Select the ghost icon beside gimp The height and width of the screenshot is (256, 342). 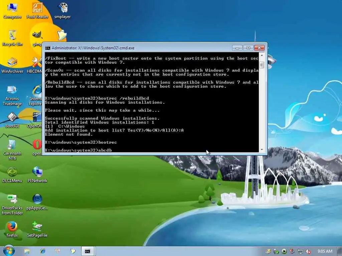pos(62,35)
